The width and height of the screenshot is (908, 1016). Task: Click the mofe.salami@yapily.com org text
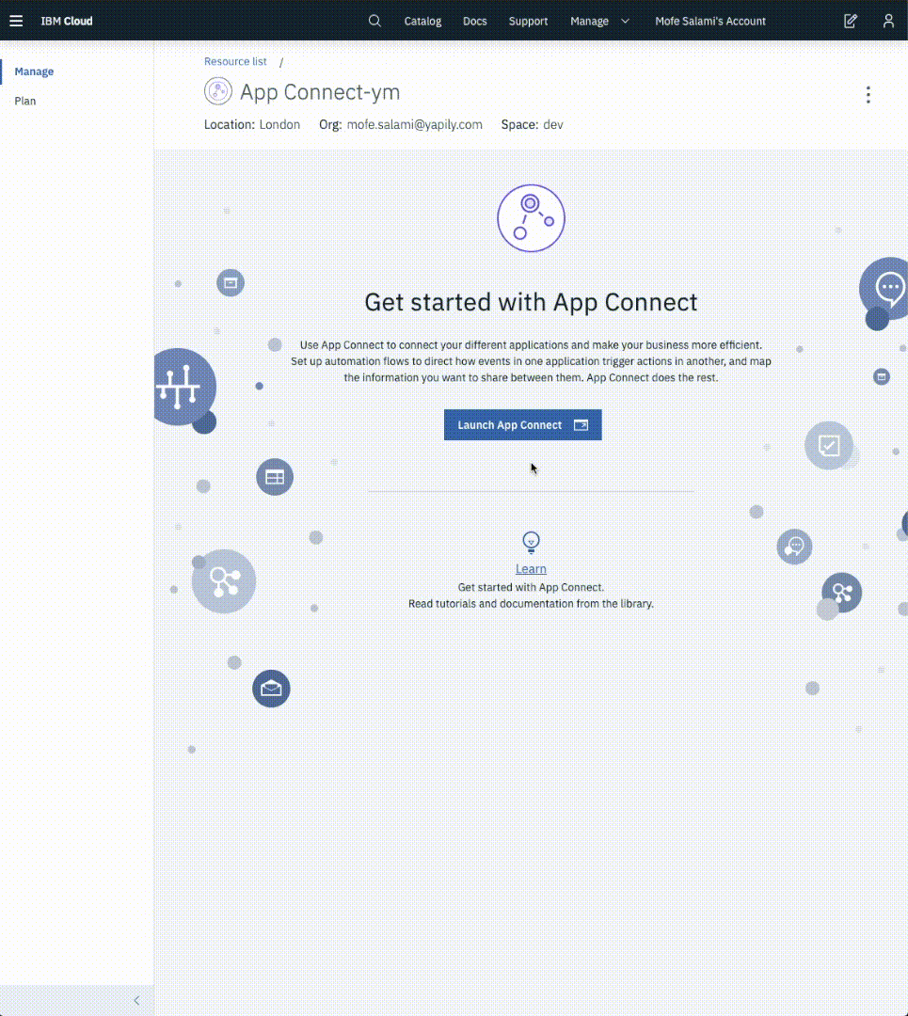pos(414,124)
